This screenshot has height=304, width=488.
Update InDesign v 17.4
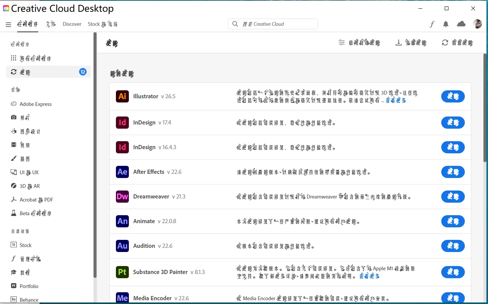pos(453,123)
